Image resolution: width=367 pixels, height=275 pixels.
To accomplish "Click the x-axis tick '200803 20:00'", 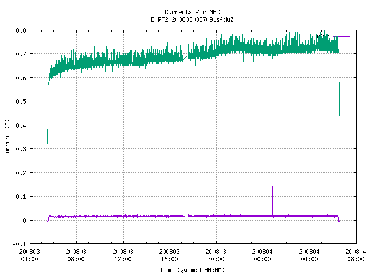I will [x=216, y=256].
